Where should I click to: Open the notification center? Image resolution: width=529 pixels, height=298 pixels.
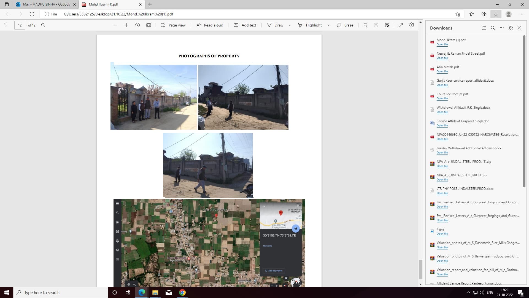click(520, 292)
